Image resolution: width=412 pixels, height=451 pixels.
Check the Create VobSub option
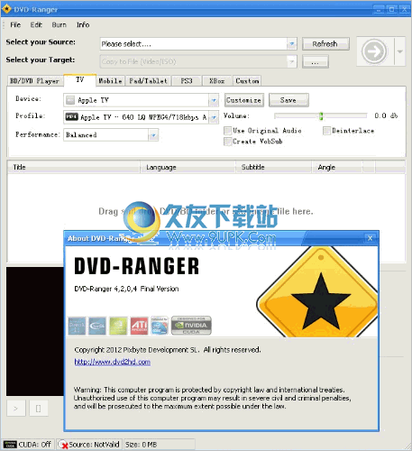click(227, 142)
